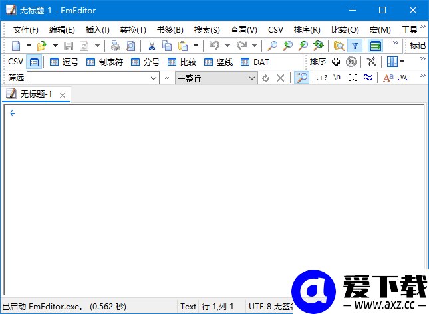Close the 无标题-1 tab
Image resolution: width=429 pixels, height=314 pixels.
(63, 95)
